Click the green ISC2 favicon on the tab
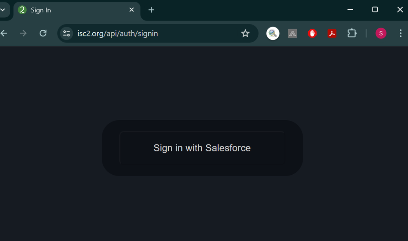Image resolution: width=408 pixels, height=241 pixels. click(x=22, y=10)
